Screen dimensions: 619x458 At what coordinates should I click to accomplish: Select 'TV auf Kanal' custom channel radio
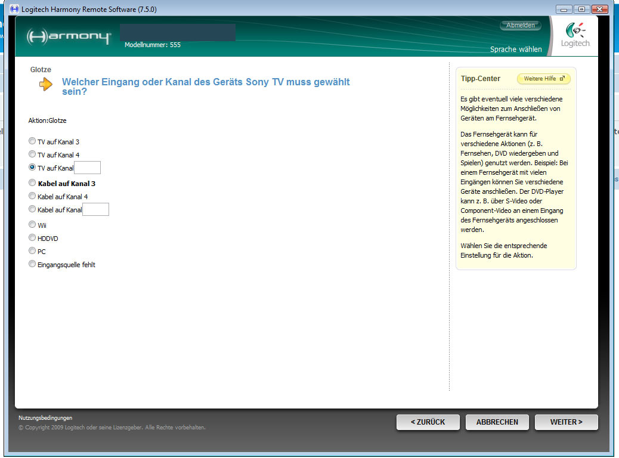click(x=32, y=167)
